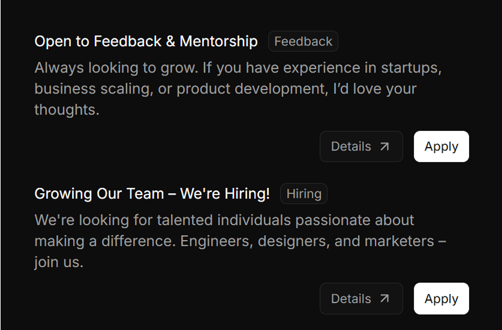
Task: Click the arrow icon on the Hiring card's Details button
Action: click(384, 299)
